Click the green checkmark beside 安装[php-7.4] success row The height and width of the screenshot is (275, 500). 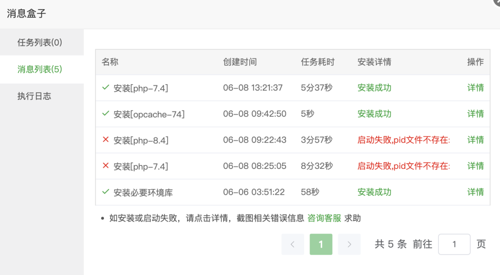tap(105, 88)
